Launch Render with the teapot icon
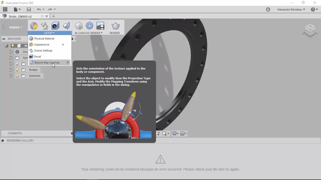 tap(115, 26)
